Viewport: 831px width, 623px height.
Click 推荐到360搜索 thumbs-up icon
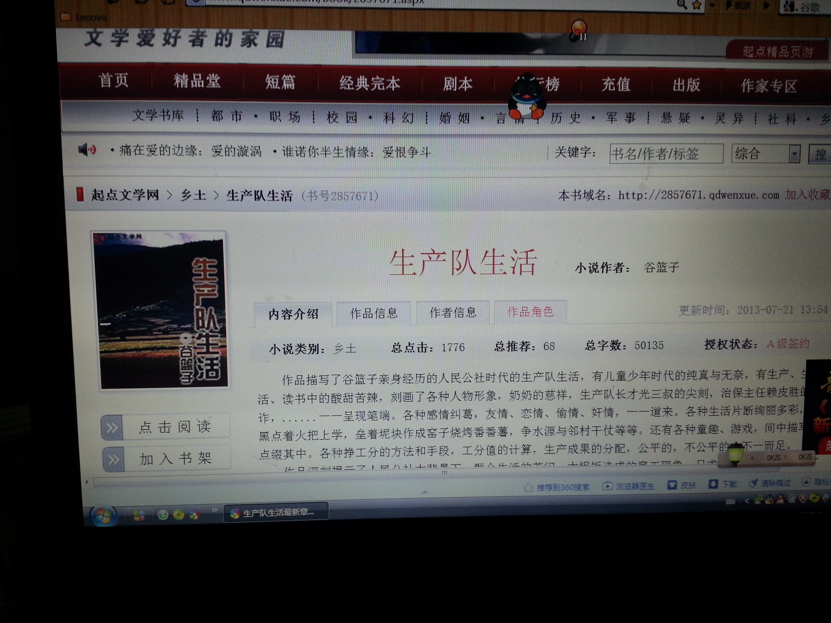click(529, 487)
